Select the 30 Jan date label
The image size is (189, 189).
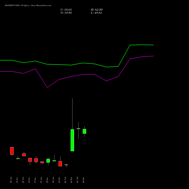53,180
